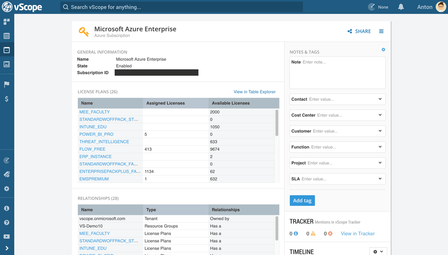
Task: Sort by Available Licenses column header
Action: tap(244, 103)
